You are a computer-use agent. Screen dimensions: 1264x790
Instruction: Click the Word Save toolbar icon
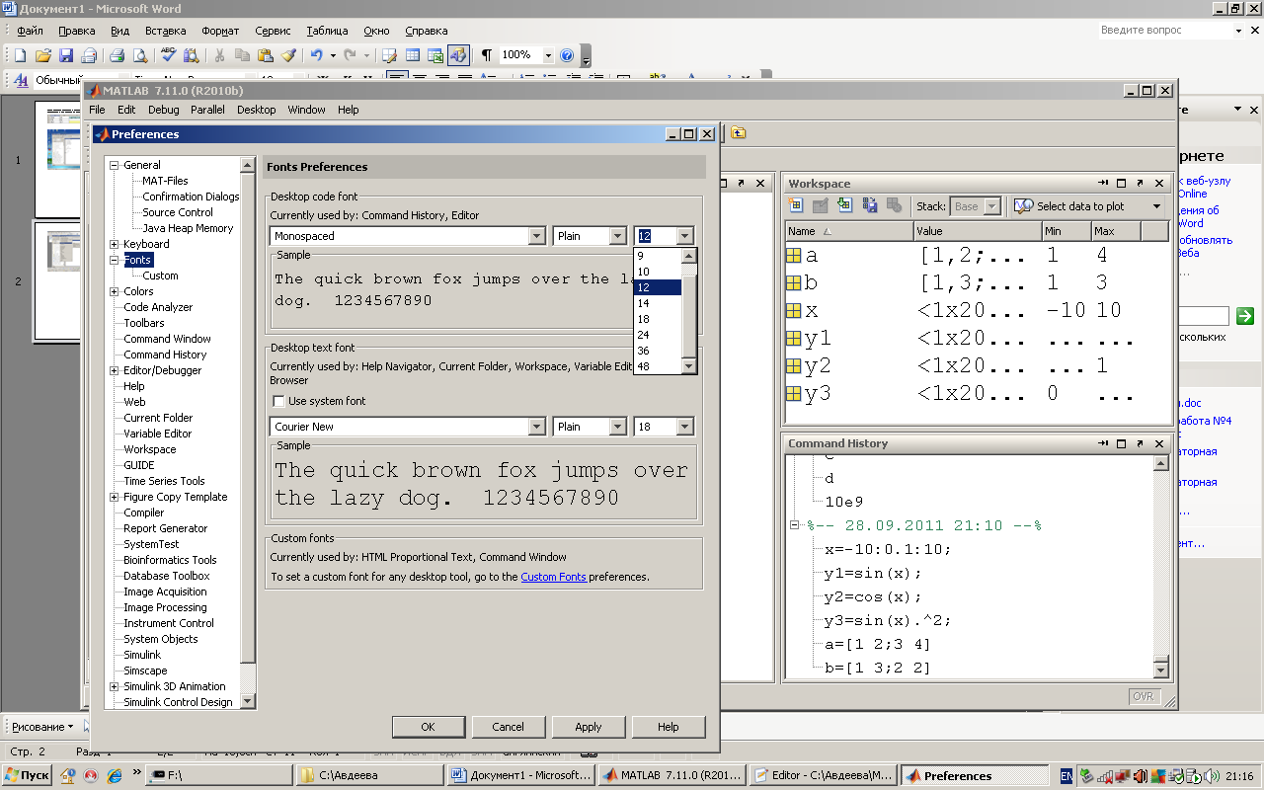click(66, 55)
